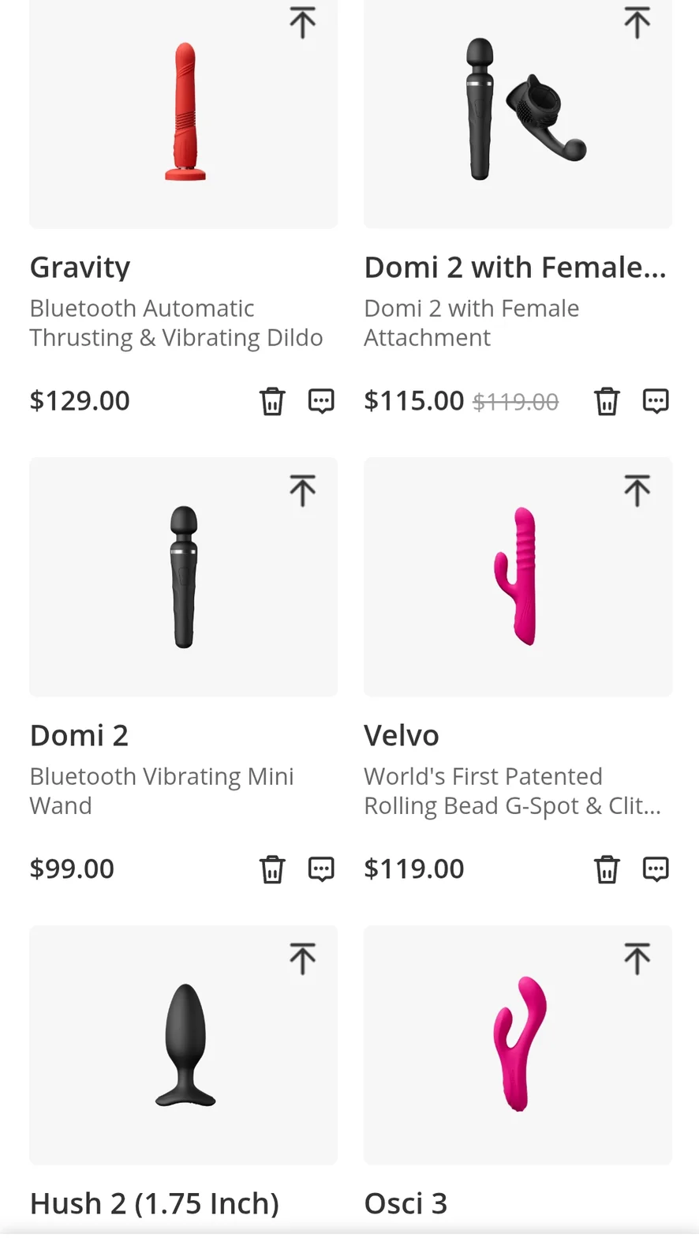Move Gravity to top of list
The height and width of the screenshot is (1238, 699).
[302, 22]
